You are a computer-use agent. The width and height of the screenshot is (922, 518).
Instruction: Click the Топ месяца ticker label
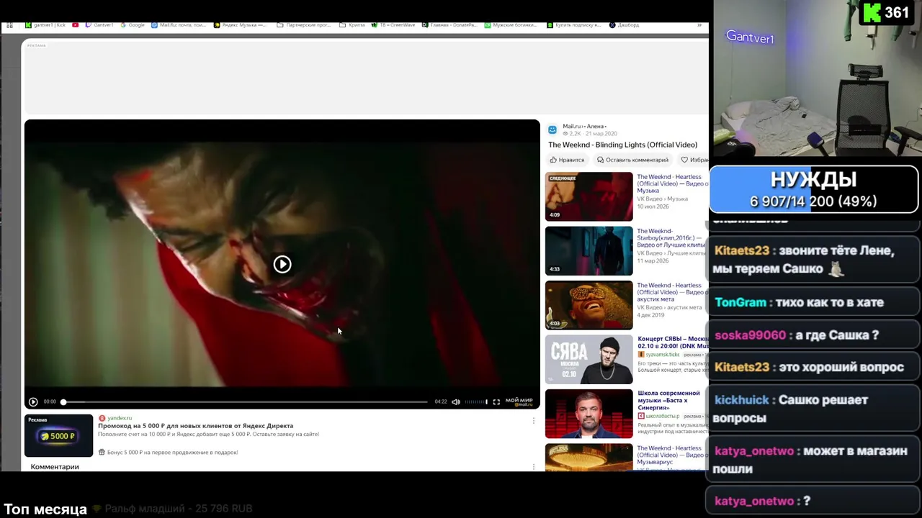pos(45,509)
